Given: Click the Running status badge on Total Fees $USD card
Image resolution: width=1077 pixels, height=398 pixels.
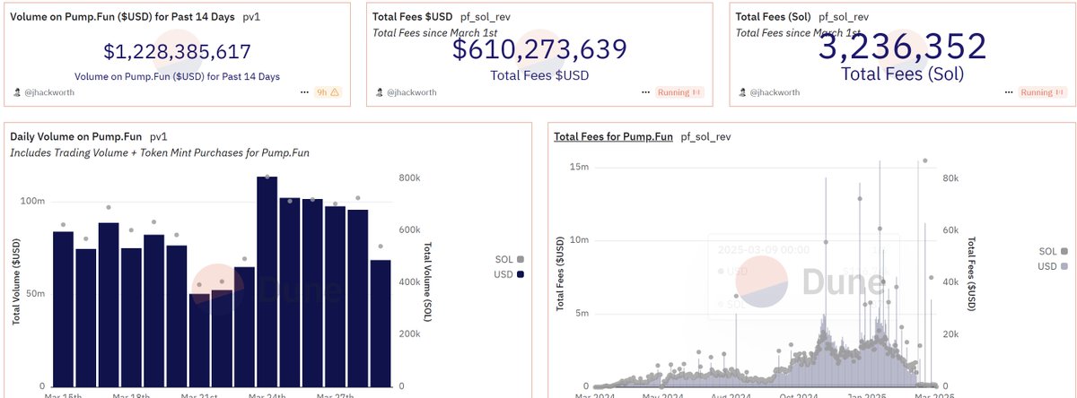Looking at the screenshot, I should click(679, 92).
